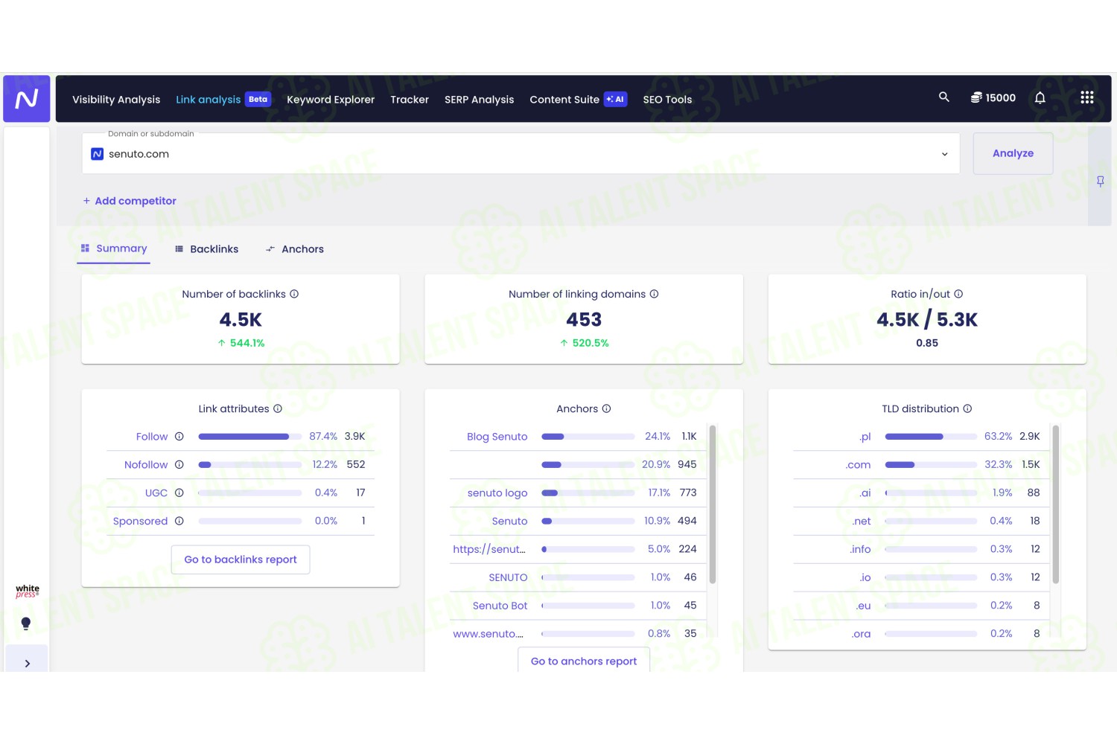Show info icon for TLD distribution
Viewport: 1117px width, 744px height.
(967, 408)
